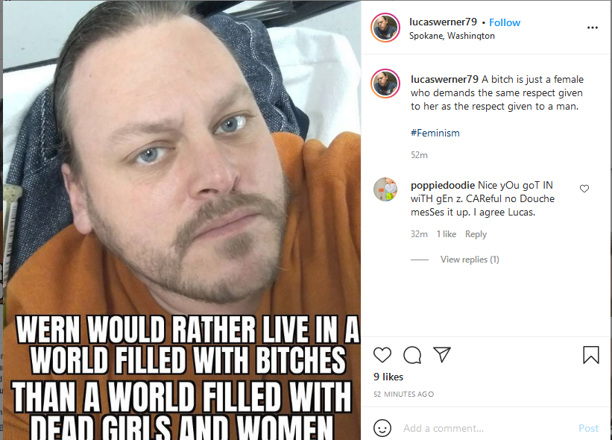Viewport: 612px width, 440px height.
Task: Save post using the bookmark icon
Action: click(x=591, y=354)
